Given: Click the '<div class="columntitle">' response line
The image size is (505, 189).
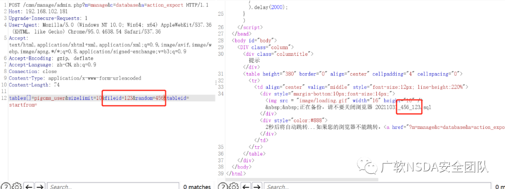Looking at the screenshot, I should coord(278,54).
